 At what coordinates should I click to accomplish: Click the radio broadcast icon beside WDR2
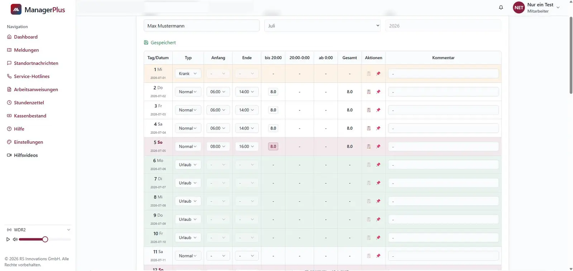click(x=9, y=230)
